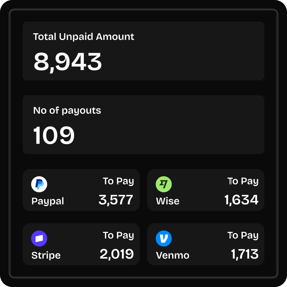Click the To Pay label in Paypal card
The image size is (287, 287).
point(118,181)
